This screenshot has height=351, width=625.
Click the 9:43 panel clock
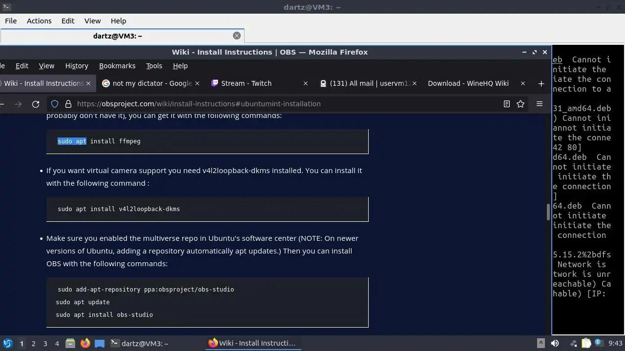pos(615,343)
